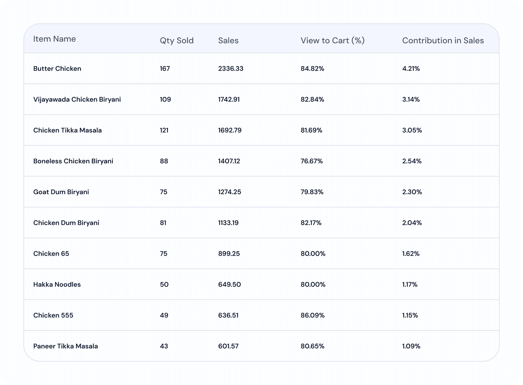
Task: Click the Chicken 65 item name
Action: point(51,254)
